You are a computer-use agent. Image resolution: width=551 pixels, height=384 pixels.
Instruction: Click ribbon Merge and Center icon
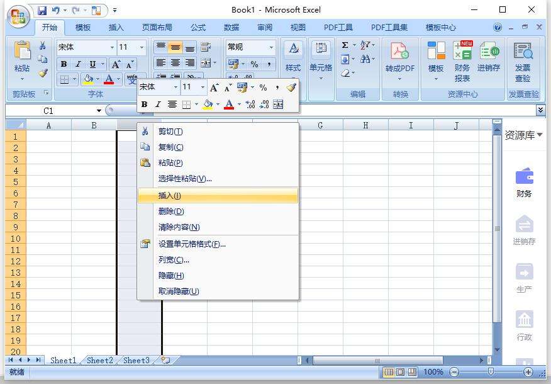206,63
